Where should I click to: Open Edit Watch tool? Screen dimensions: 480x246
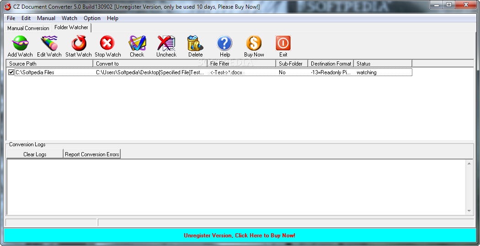49,43
